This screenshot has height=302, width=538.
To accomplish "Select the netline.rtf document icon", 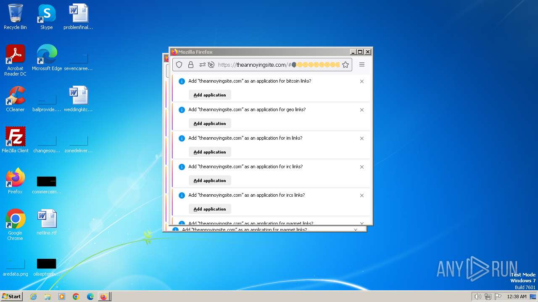I will point(47,222).
